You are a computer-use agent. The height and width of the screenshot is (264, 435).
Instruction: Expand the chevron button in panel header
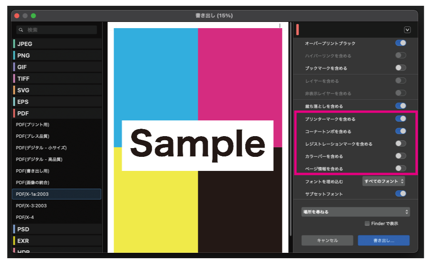tap(407, 30)
